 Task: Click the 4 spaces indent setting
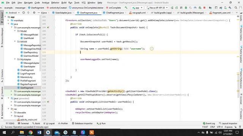click(x=229, y=127)
